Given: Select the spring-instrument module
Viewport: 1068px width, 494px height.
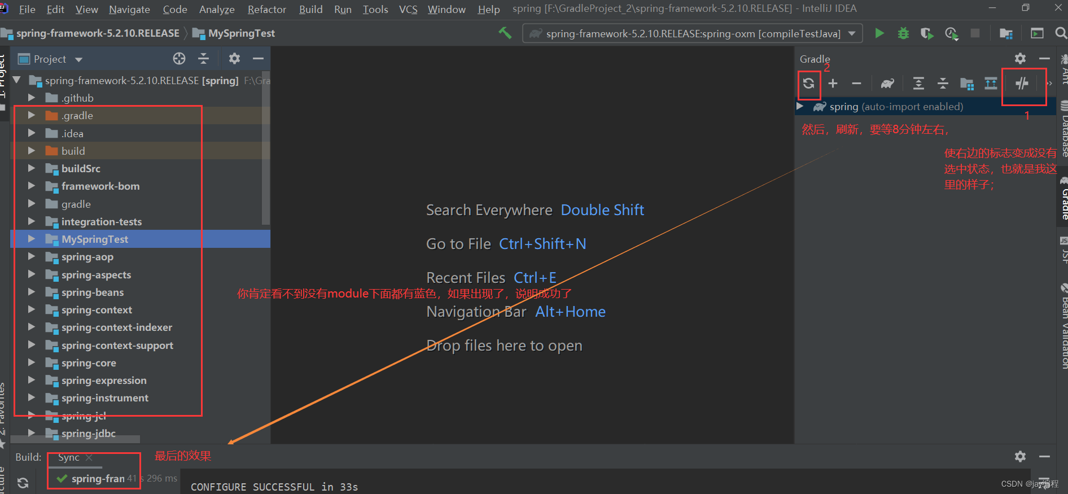Looking at the screenshot, I should 105,398.
